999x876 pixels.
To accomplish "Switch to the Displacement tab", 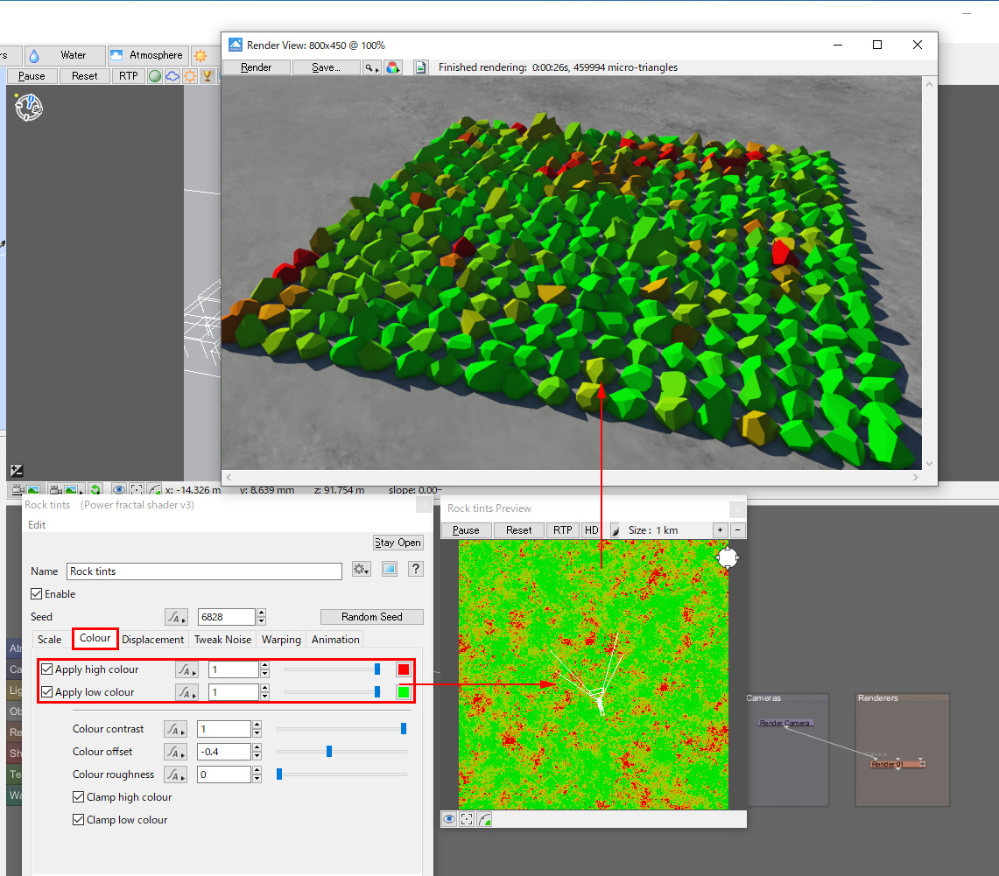I will [x=153, y=640].
